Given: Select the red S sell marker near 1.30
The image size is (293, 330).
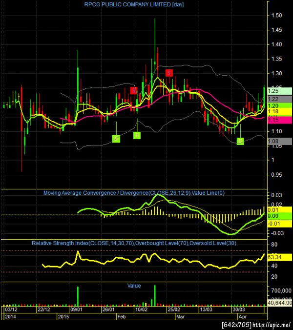Looking at the screenshot, I should pyautogui.click(x=169, y=73).
